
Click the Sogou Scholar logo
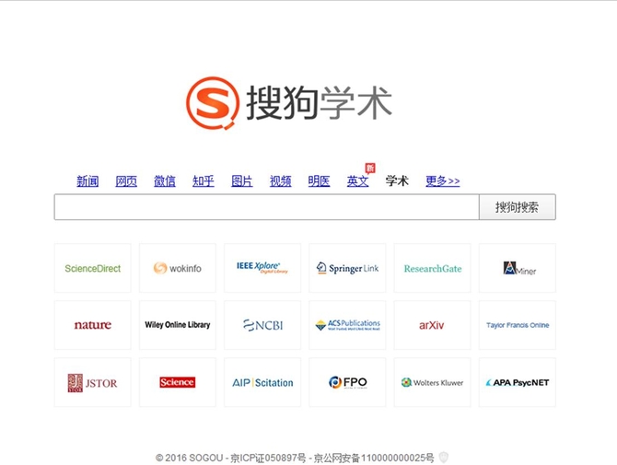pos(289,103)
